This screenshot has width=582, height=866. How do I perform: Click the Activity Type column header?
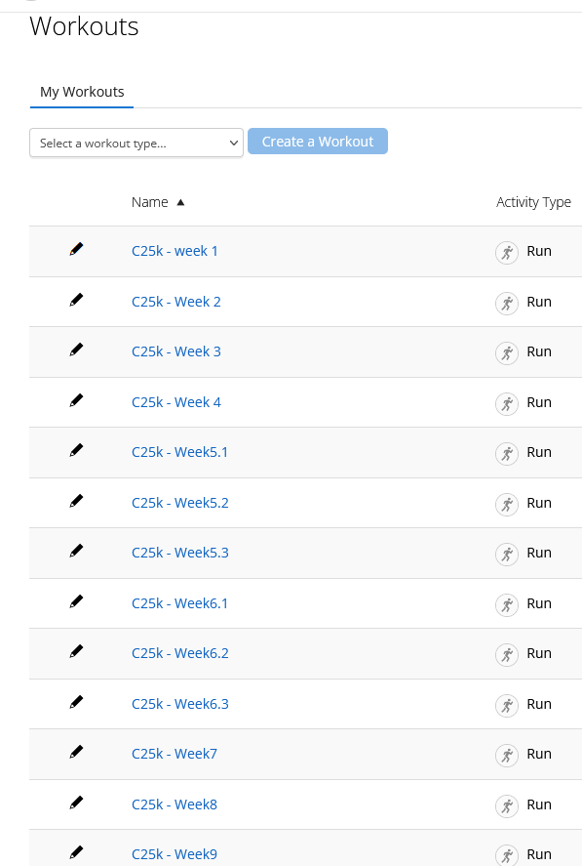click(x=533, y=203)
